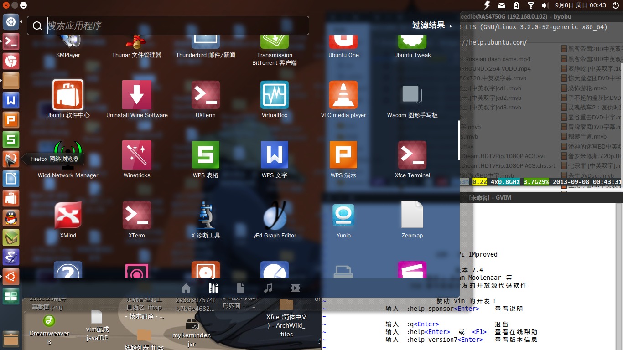This screenshot has height=350, width=623.
Task: Open the mail indicator menu
Action: [502, 5]
